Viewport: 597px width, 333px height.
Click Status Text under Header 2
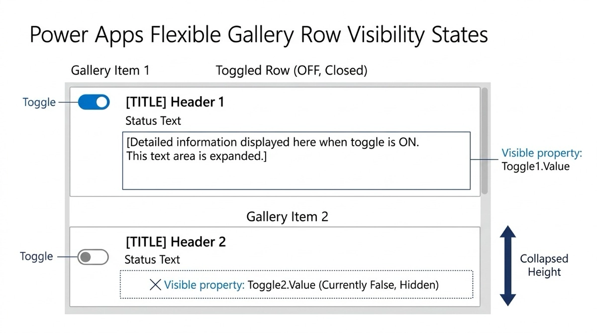[152, 259]
